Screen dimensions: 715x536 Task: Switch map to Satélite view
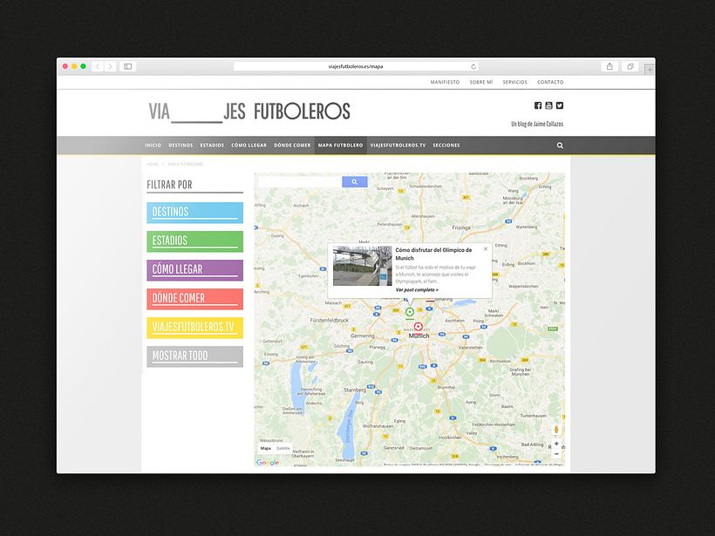pos(283,449)
